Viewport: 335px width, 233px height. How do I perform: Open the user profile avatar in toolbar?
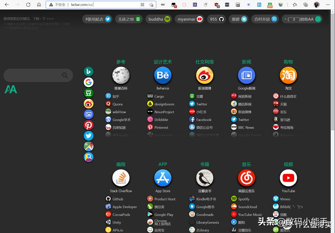click(317, 5)
